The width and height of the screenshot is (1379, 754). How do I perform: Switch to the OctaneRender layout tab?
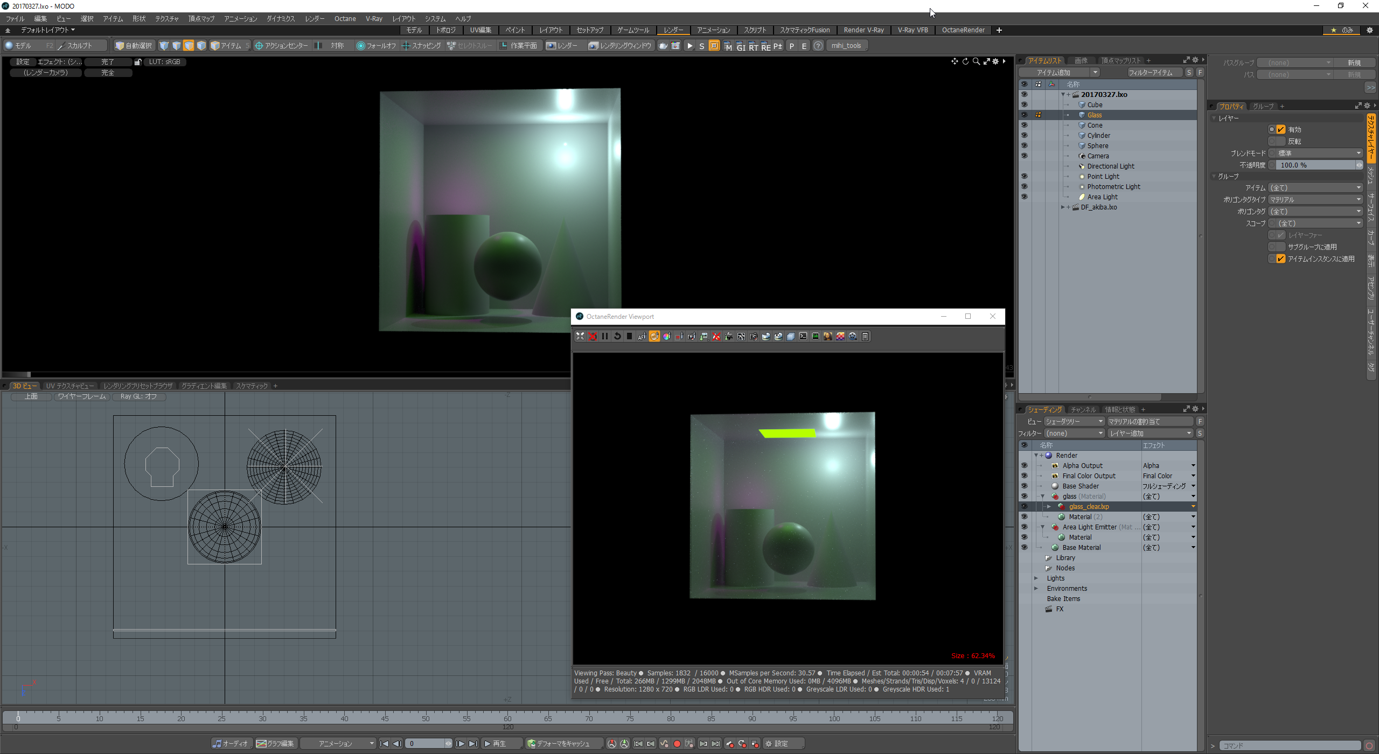[x=963, y=30]
